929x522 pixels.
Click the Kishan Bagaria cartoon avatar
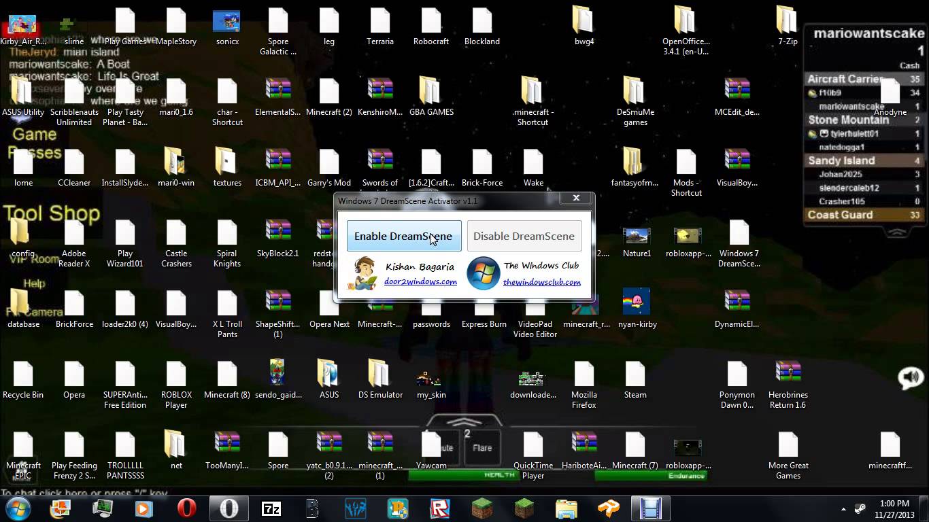362,273
